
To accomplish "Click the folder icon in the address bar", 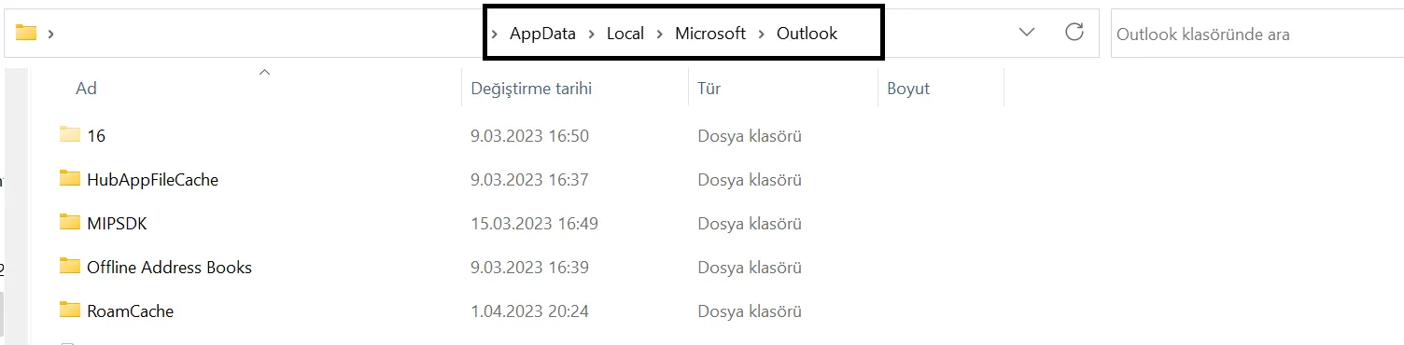I will (26, 34).
